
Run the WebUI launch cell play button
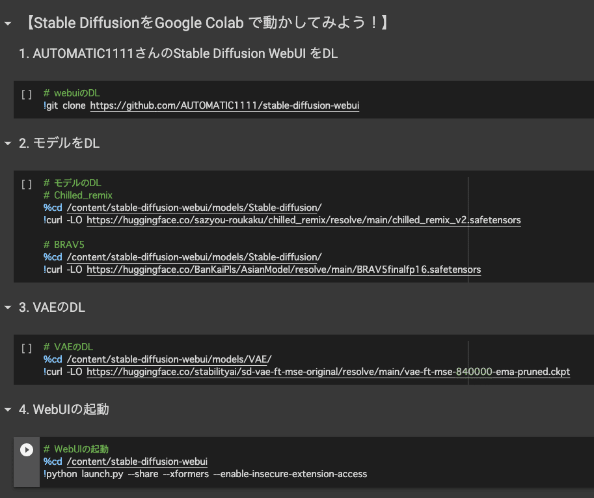click(x=27, y=450)
